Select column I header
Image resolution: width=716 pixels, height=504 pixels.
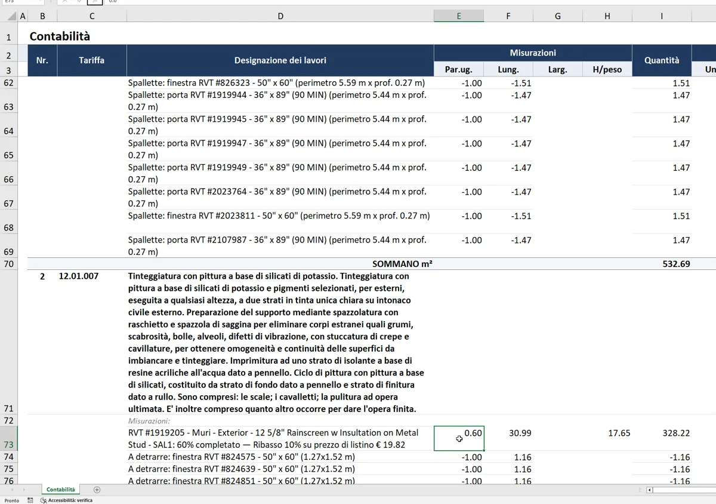(x=662, y=16)
